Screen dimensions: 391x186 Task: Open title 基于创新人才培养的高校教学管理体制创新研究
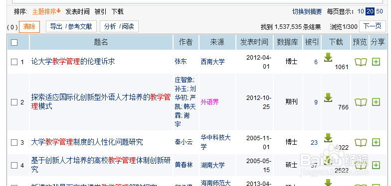101,165
